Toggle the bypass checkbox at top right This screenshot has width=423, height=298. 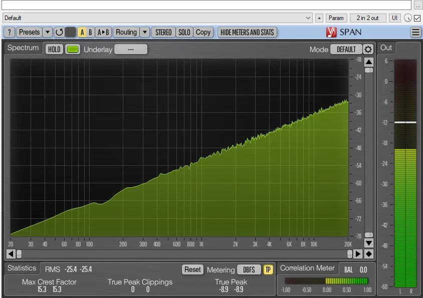click(417, 18)
